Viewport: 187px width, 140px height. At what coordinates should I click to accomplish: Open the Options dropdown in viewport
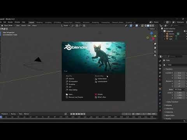tap(153, 29)
